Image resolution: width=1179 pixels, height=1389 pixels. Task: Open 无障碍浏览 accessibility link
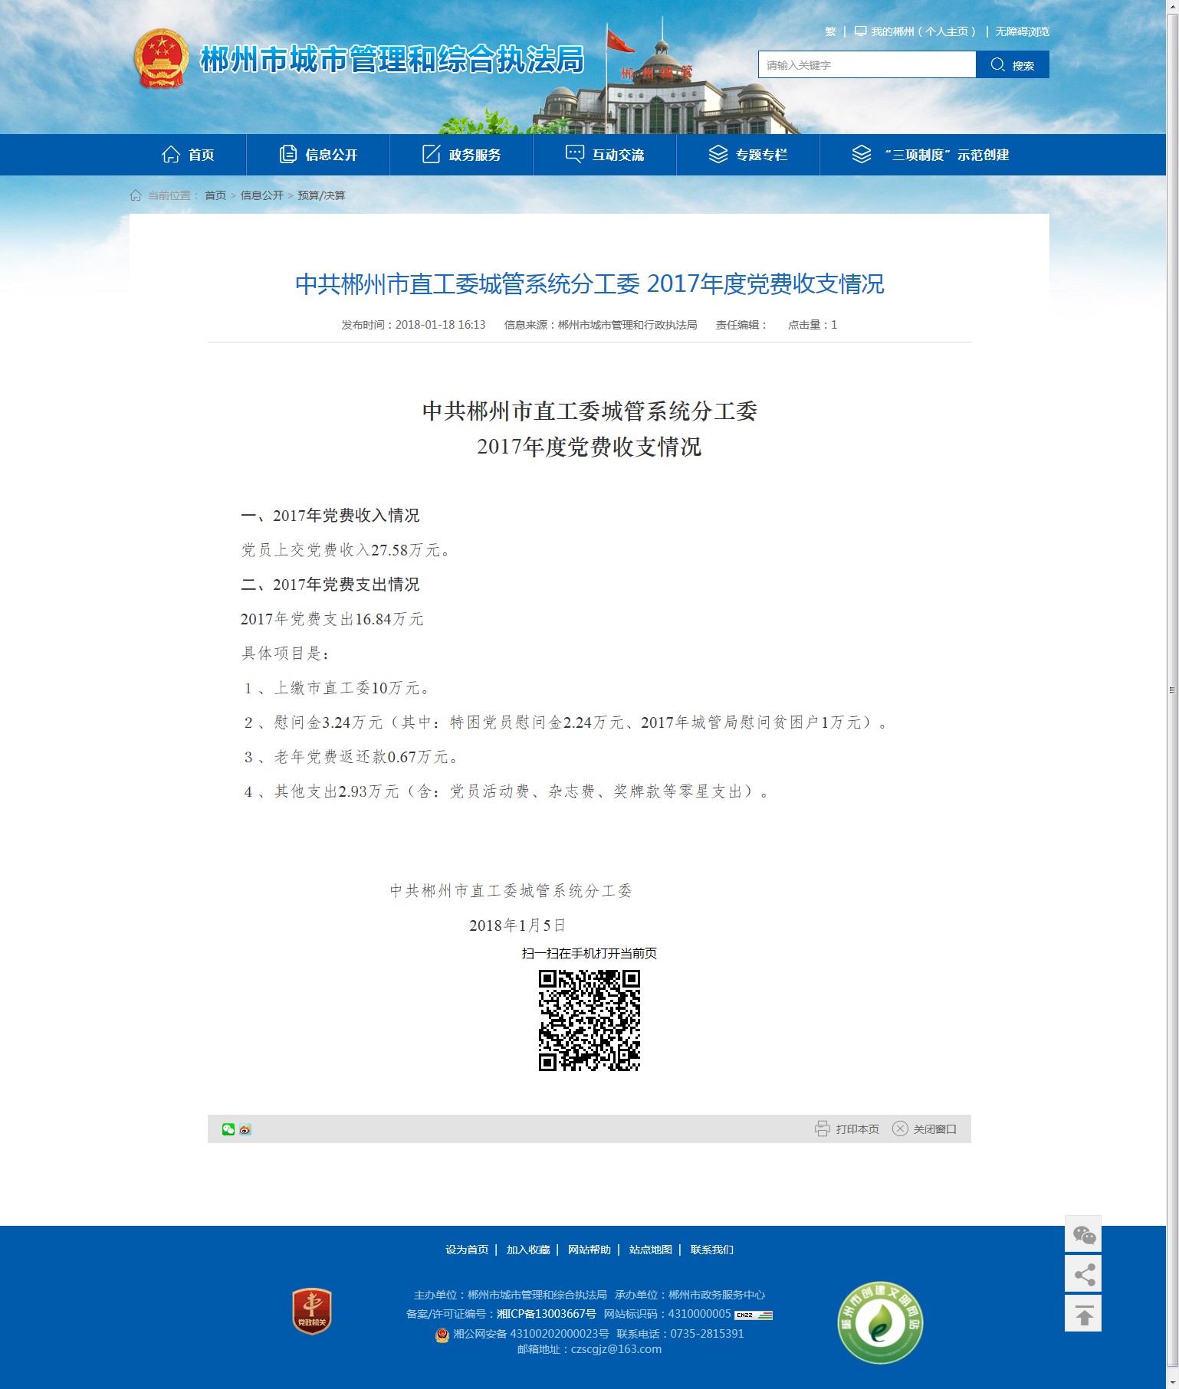click(1022, 31)
